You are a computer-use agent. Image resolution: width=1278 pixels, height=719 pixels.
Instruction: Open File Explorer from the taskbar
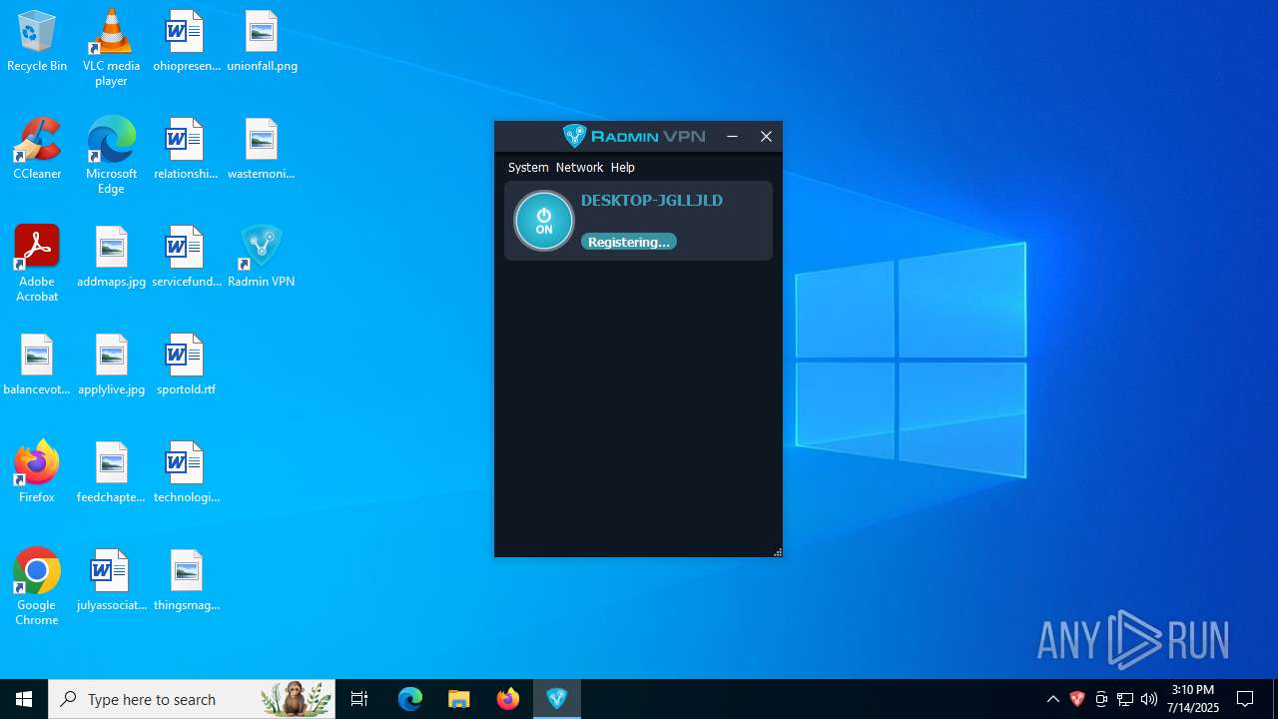coord(459,699)
